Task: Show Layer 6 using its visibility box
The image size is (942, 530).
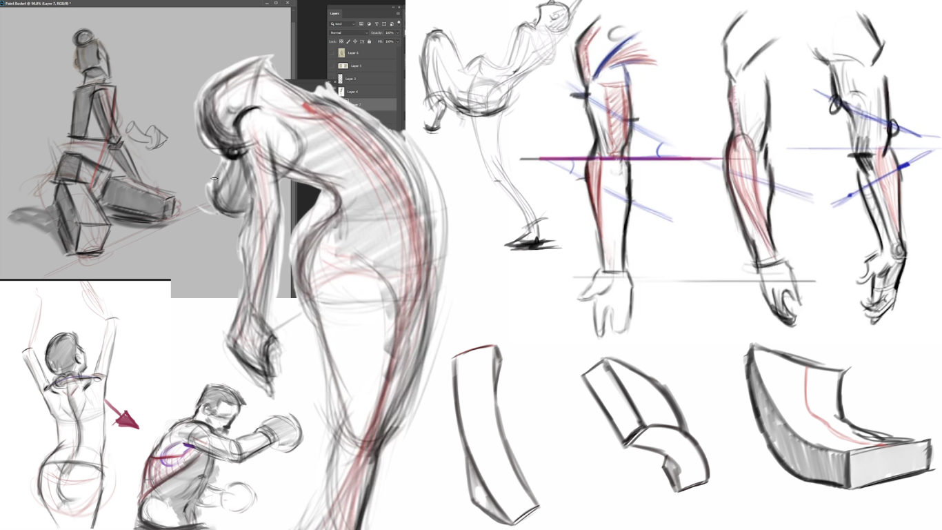Action: [332, 53]
